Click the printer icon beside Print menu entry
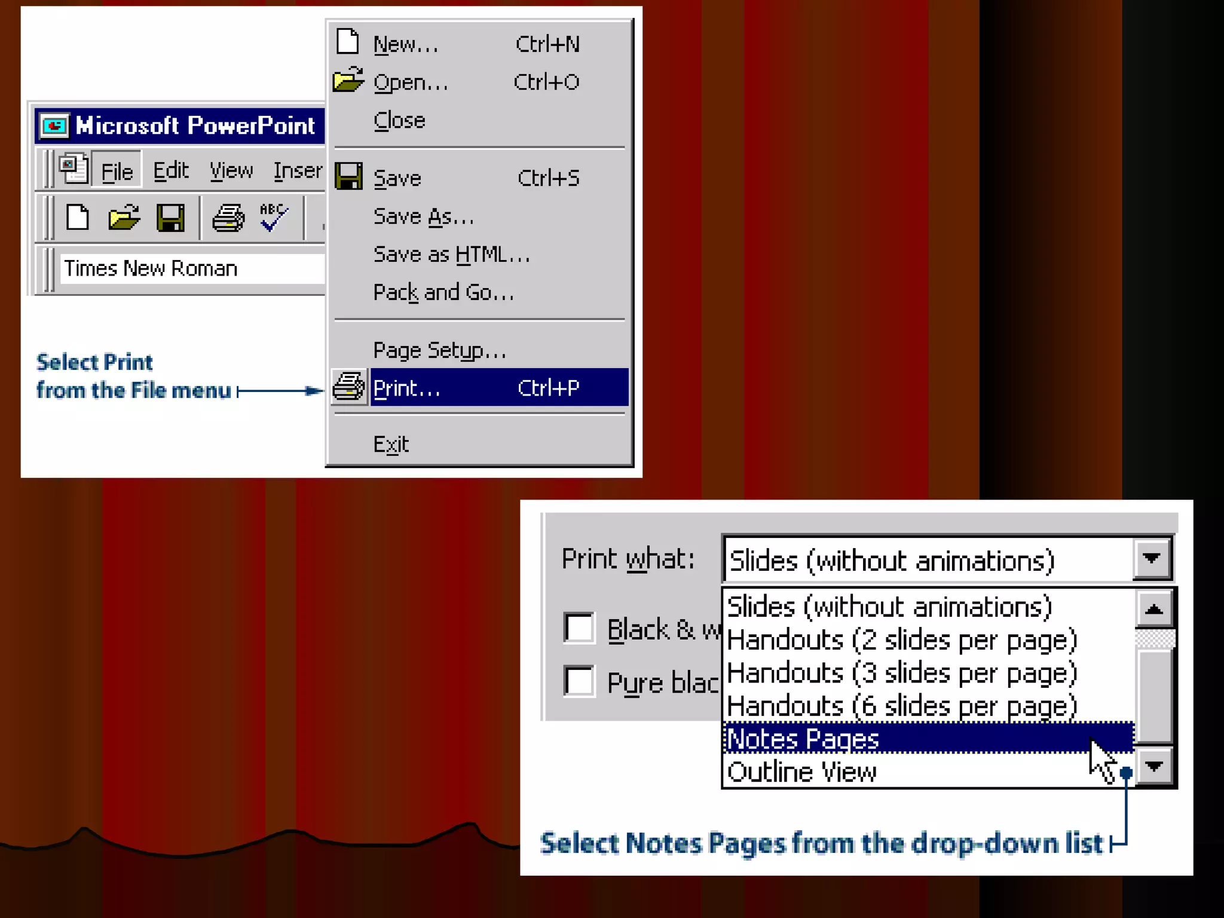Viewport: 1224px width, 918px height. [349, 387]
